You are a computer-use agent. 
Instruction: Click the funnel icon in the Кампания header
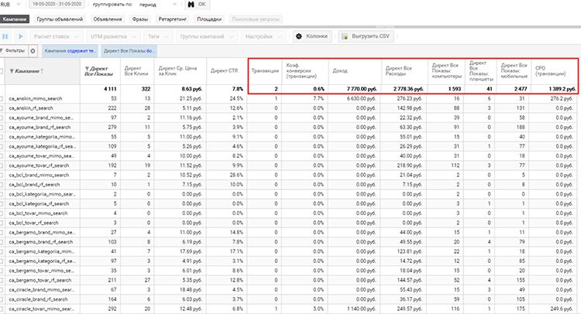point(12,71)
